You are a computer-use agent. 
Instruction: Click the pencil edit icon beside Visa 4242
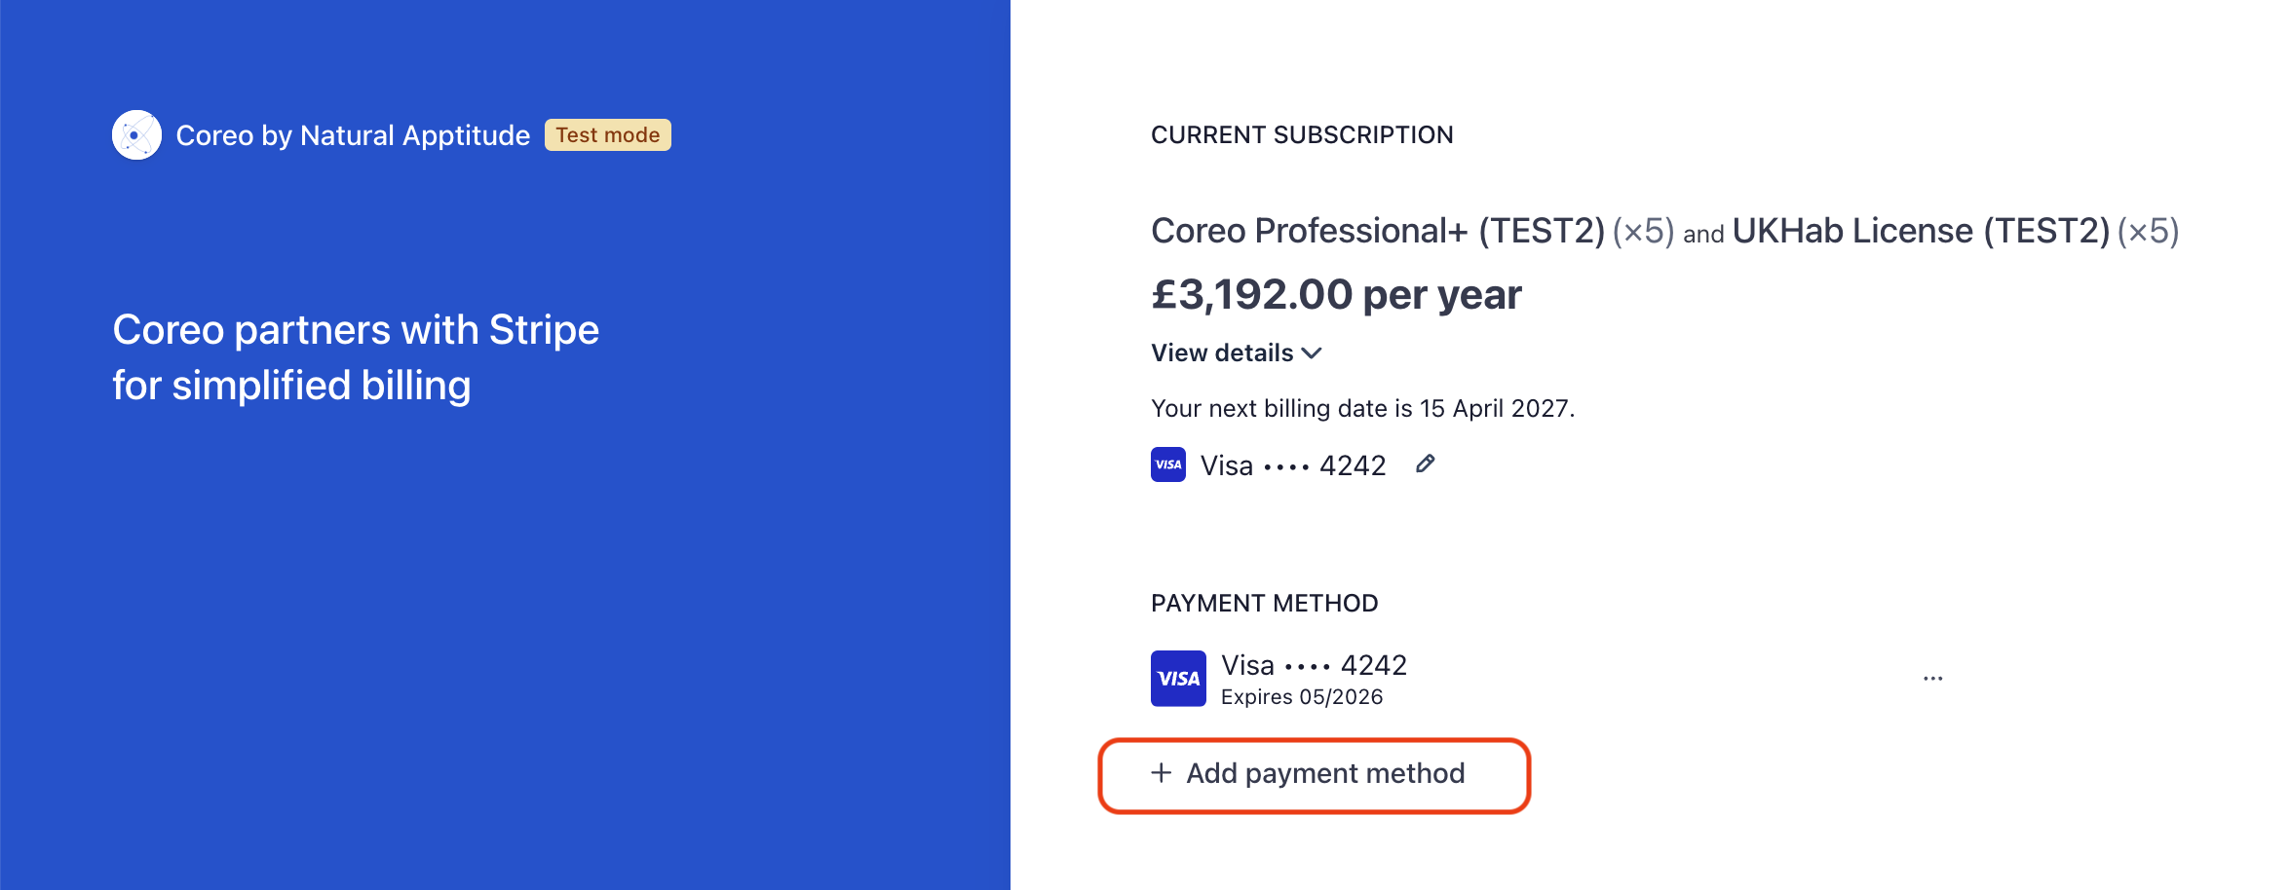coord(1425,464)
